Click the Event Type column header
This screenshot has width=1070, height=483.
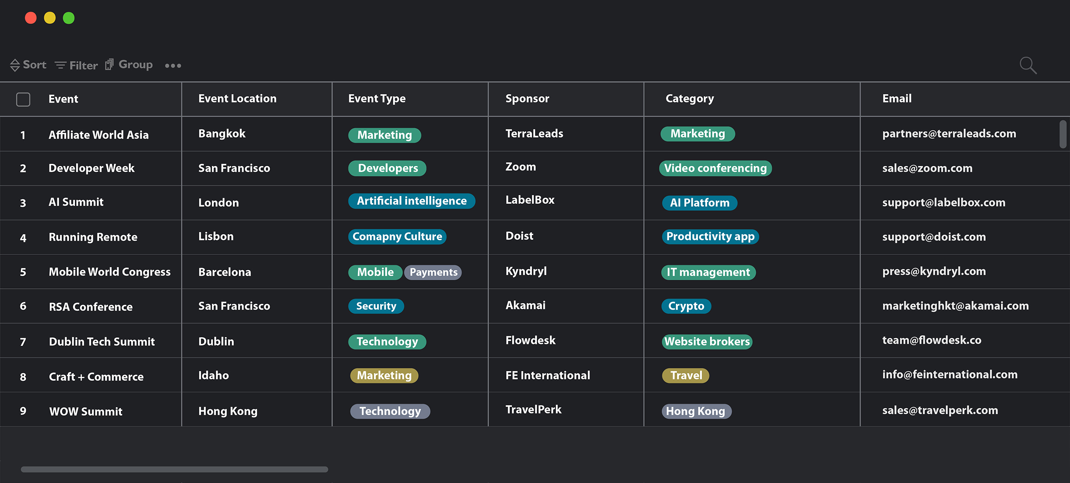click(x=377, y=98)
